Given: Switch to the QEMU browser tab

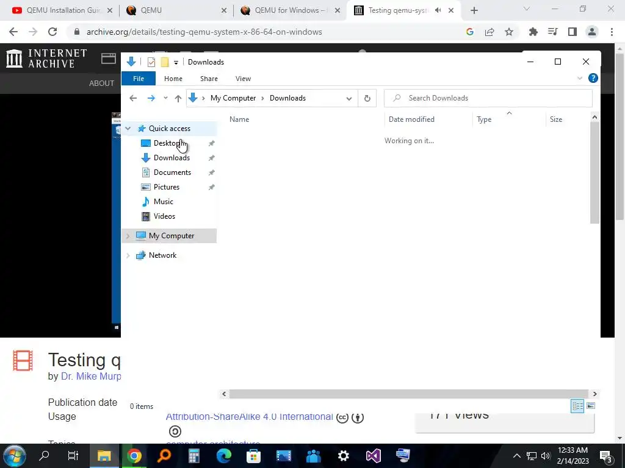Looking at the screenshot, I should [x=176, y=10].
